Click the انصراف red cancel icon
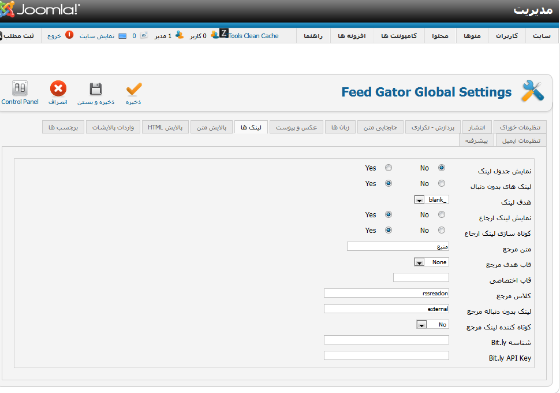560x393 pixels. pos(58,88)
